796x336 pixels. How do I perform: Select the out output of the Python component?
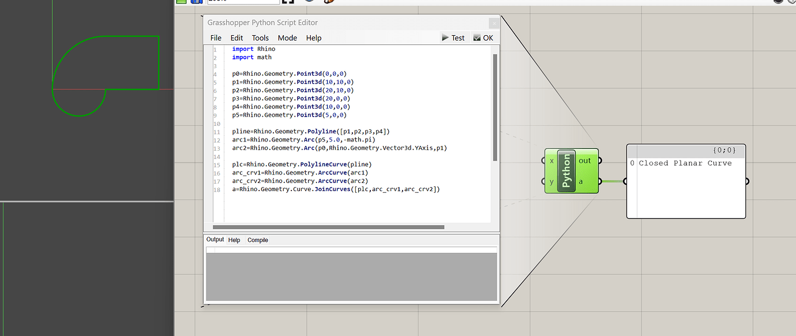click(585, 161)
